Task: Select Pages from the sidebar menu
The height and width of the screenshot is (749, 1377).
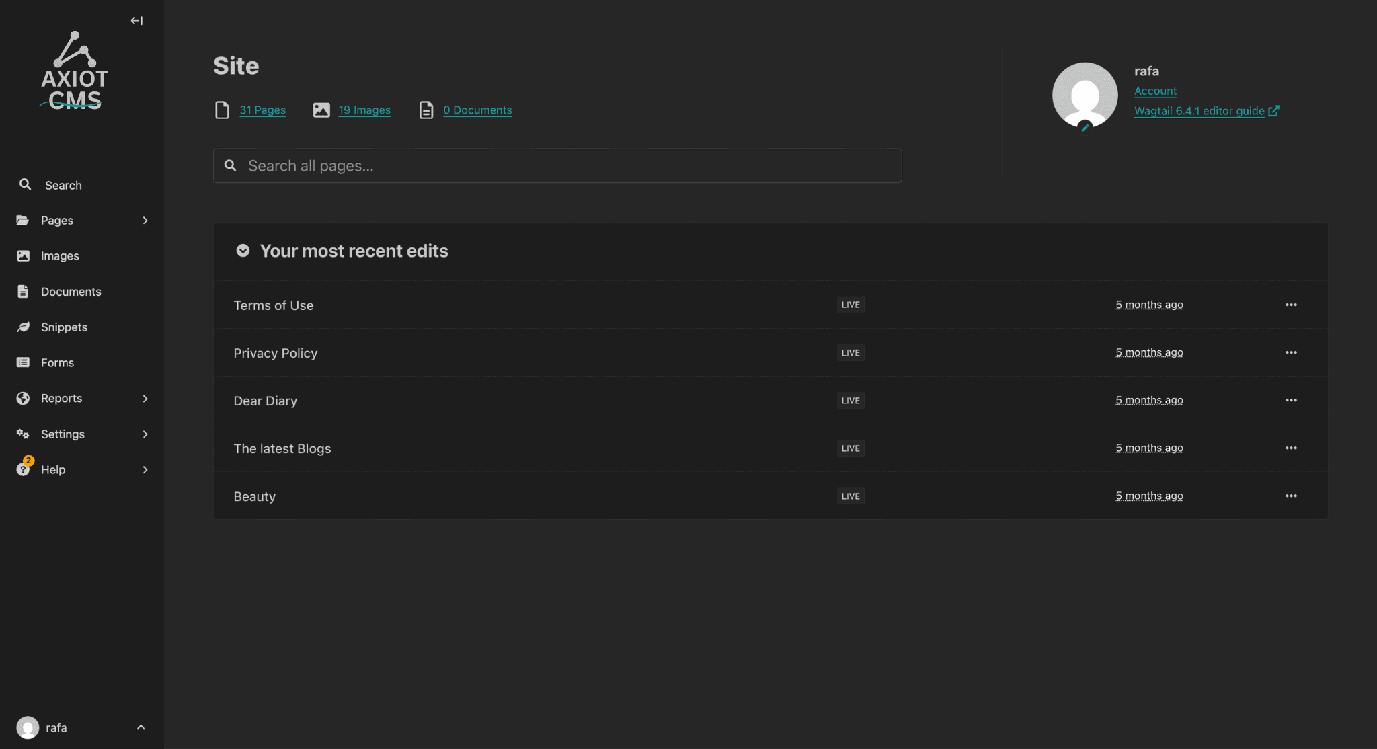Action: [x=57, y=220]
